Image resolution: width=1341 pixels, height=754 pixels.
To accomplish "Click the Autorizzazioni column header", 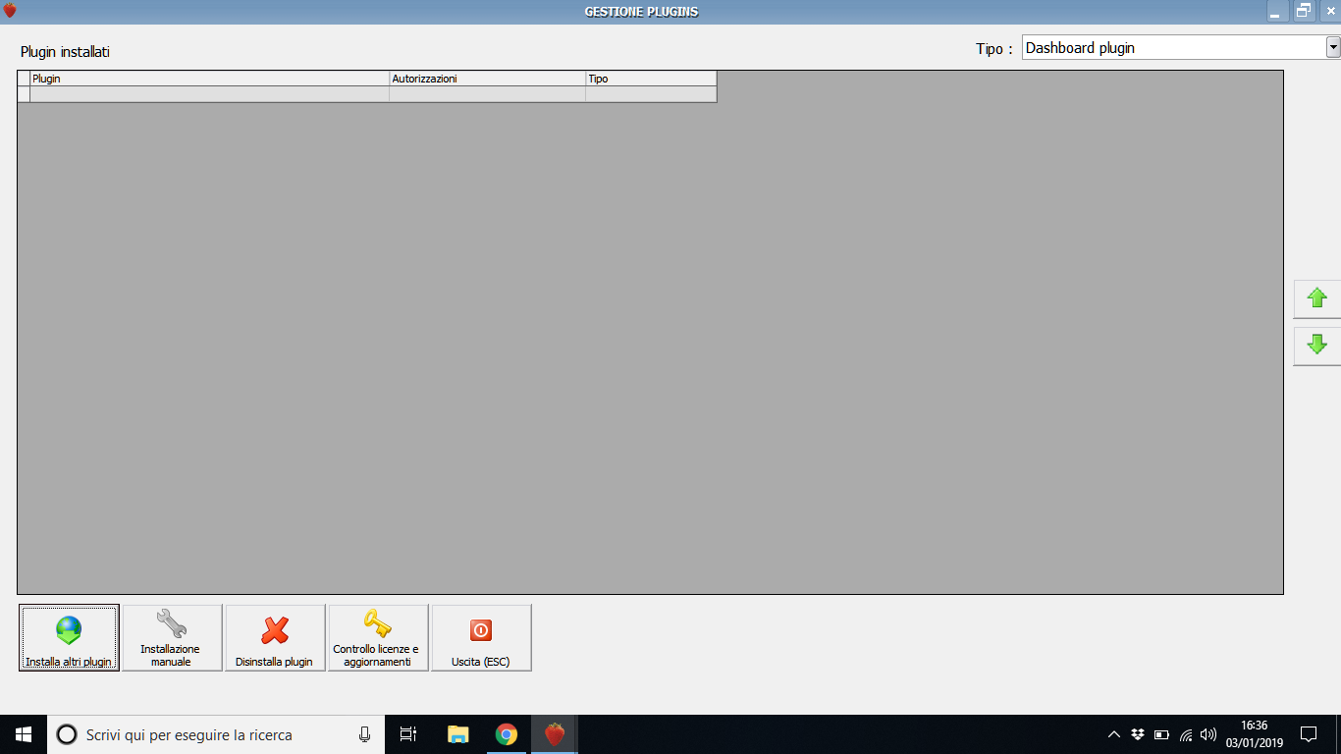I will (x=487, y=79).
